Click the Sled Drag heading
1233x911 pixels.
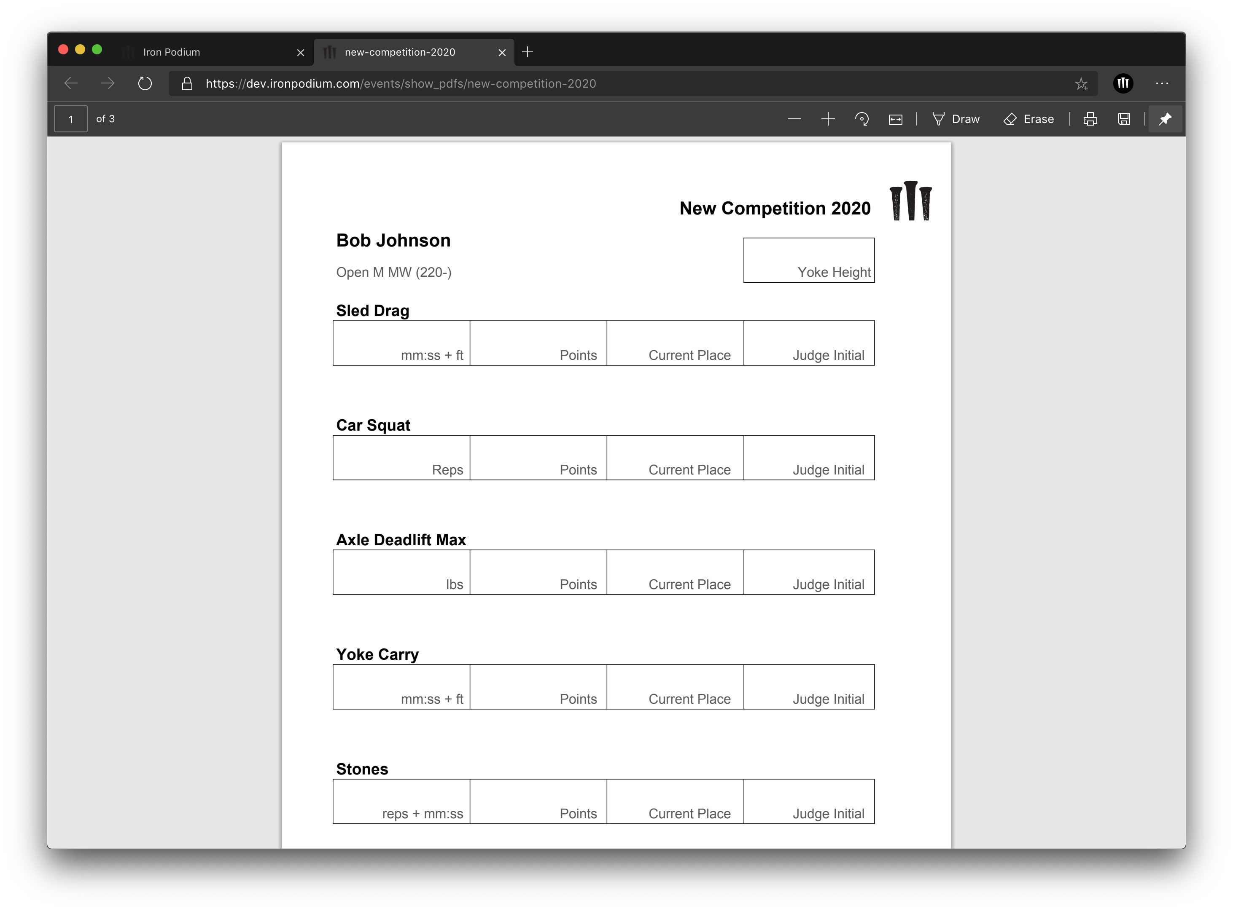[372, 311]
